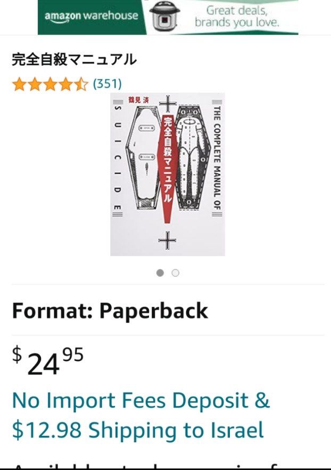331x470 pixels.
Task: Tap the $24.95 price
Action: (x=48, y=361)
